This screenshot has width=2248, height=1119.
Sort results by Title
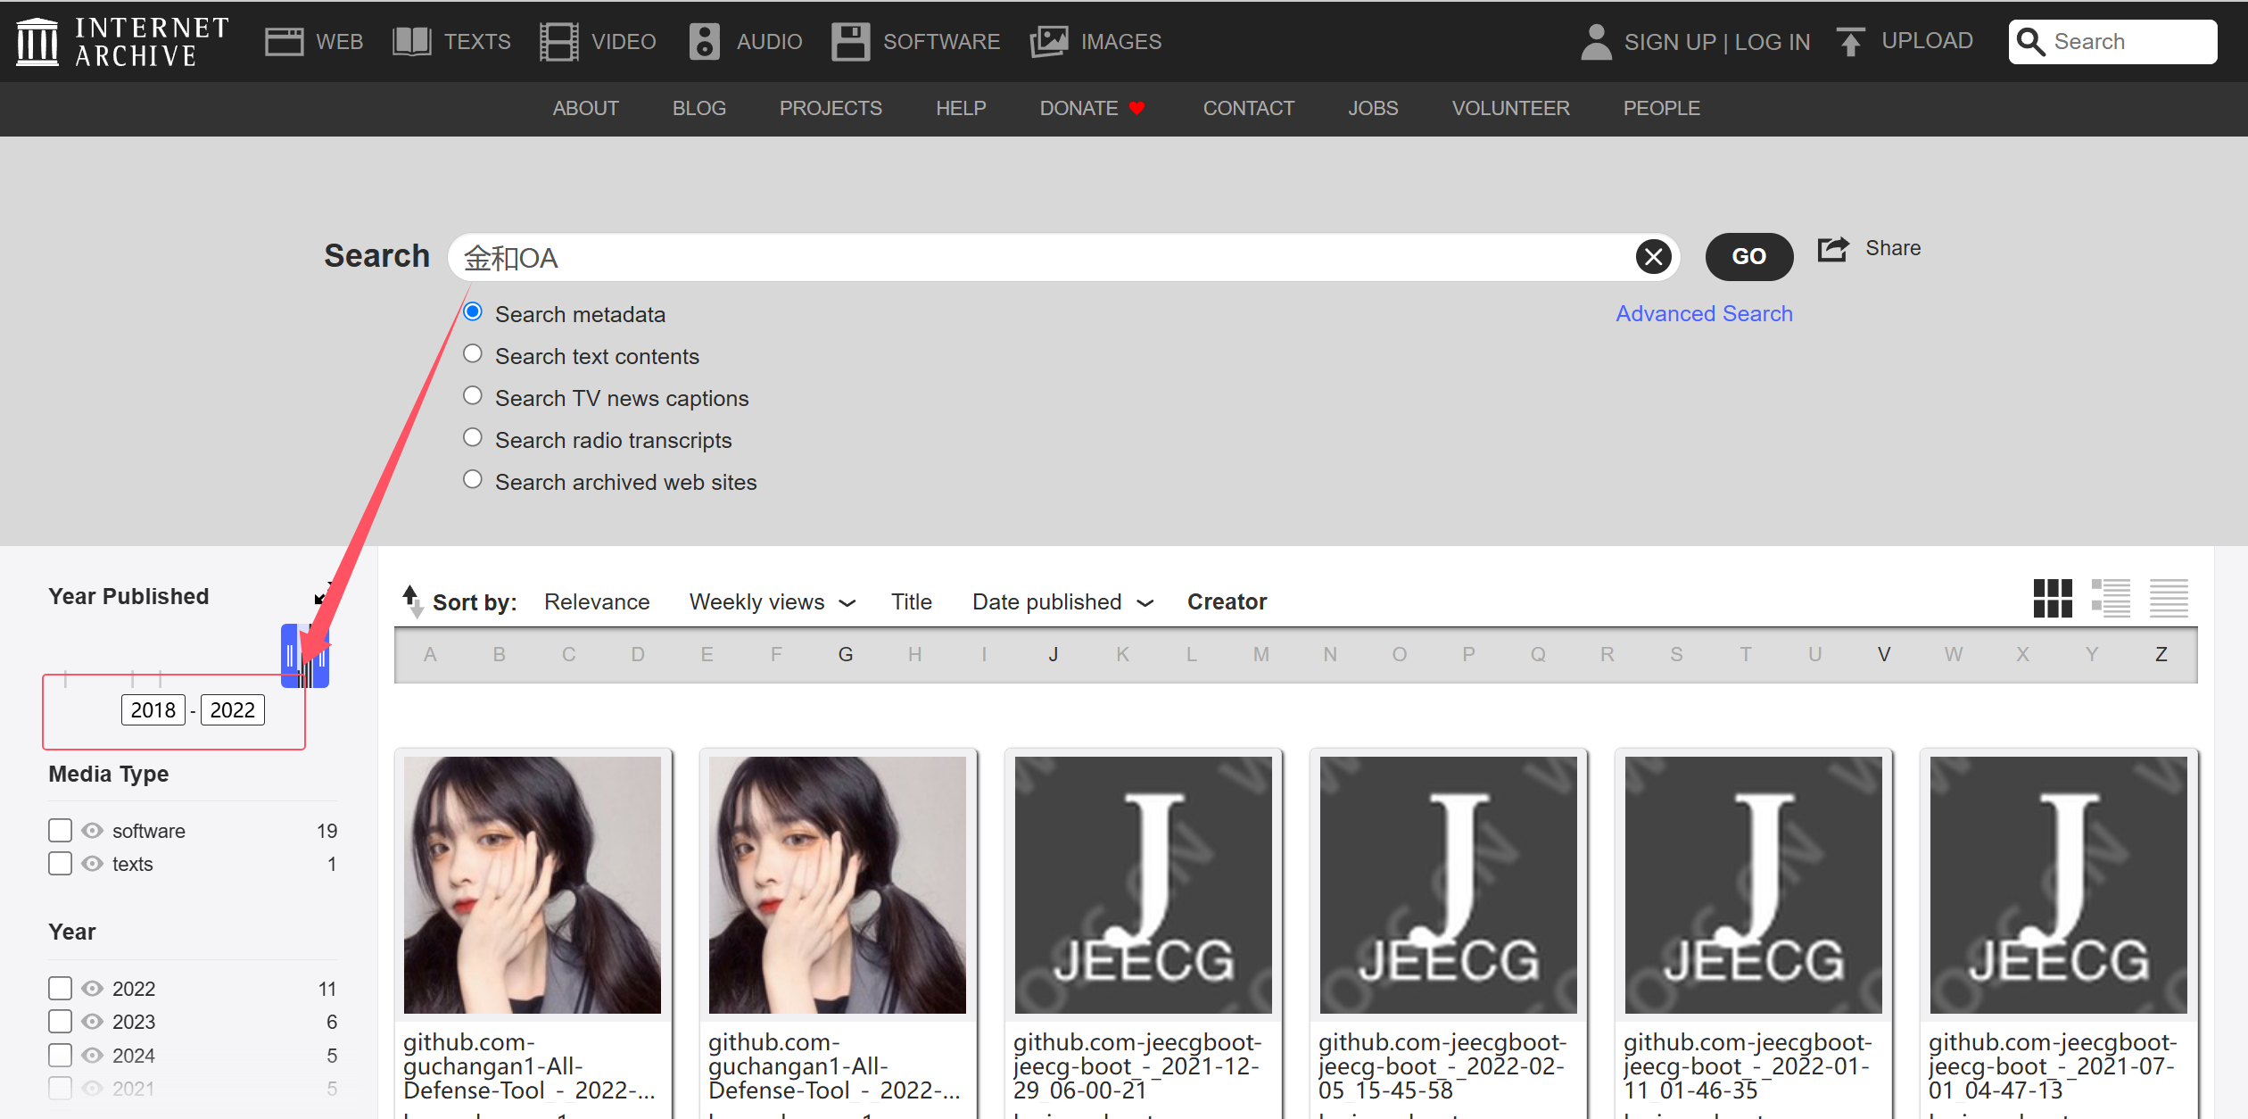[x=911, y=602]
